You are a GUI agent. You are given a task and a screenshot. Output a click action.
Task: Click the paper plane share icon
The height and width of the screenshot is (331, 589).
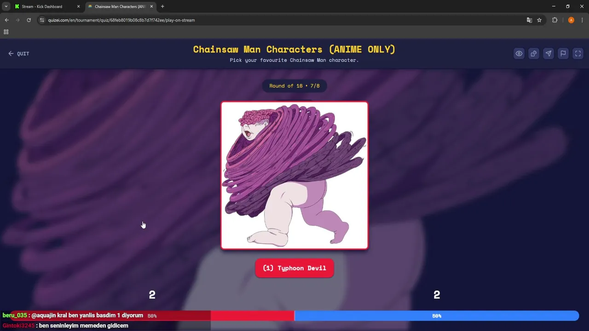point(549,53)
